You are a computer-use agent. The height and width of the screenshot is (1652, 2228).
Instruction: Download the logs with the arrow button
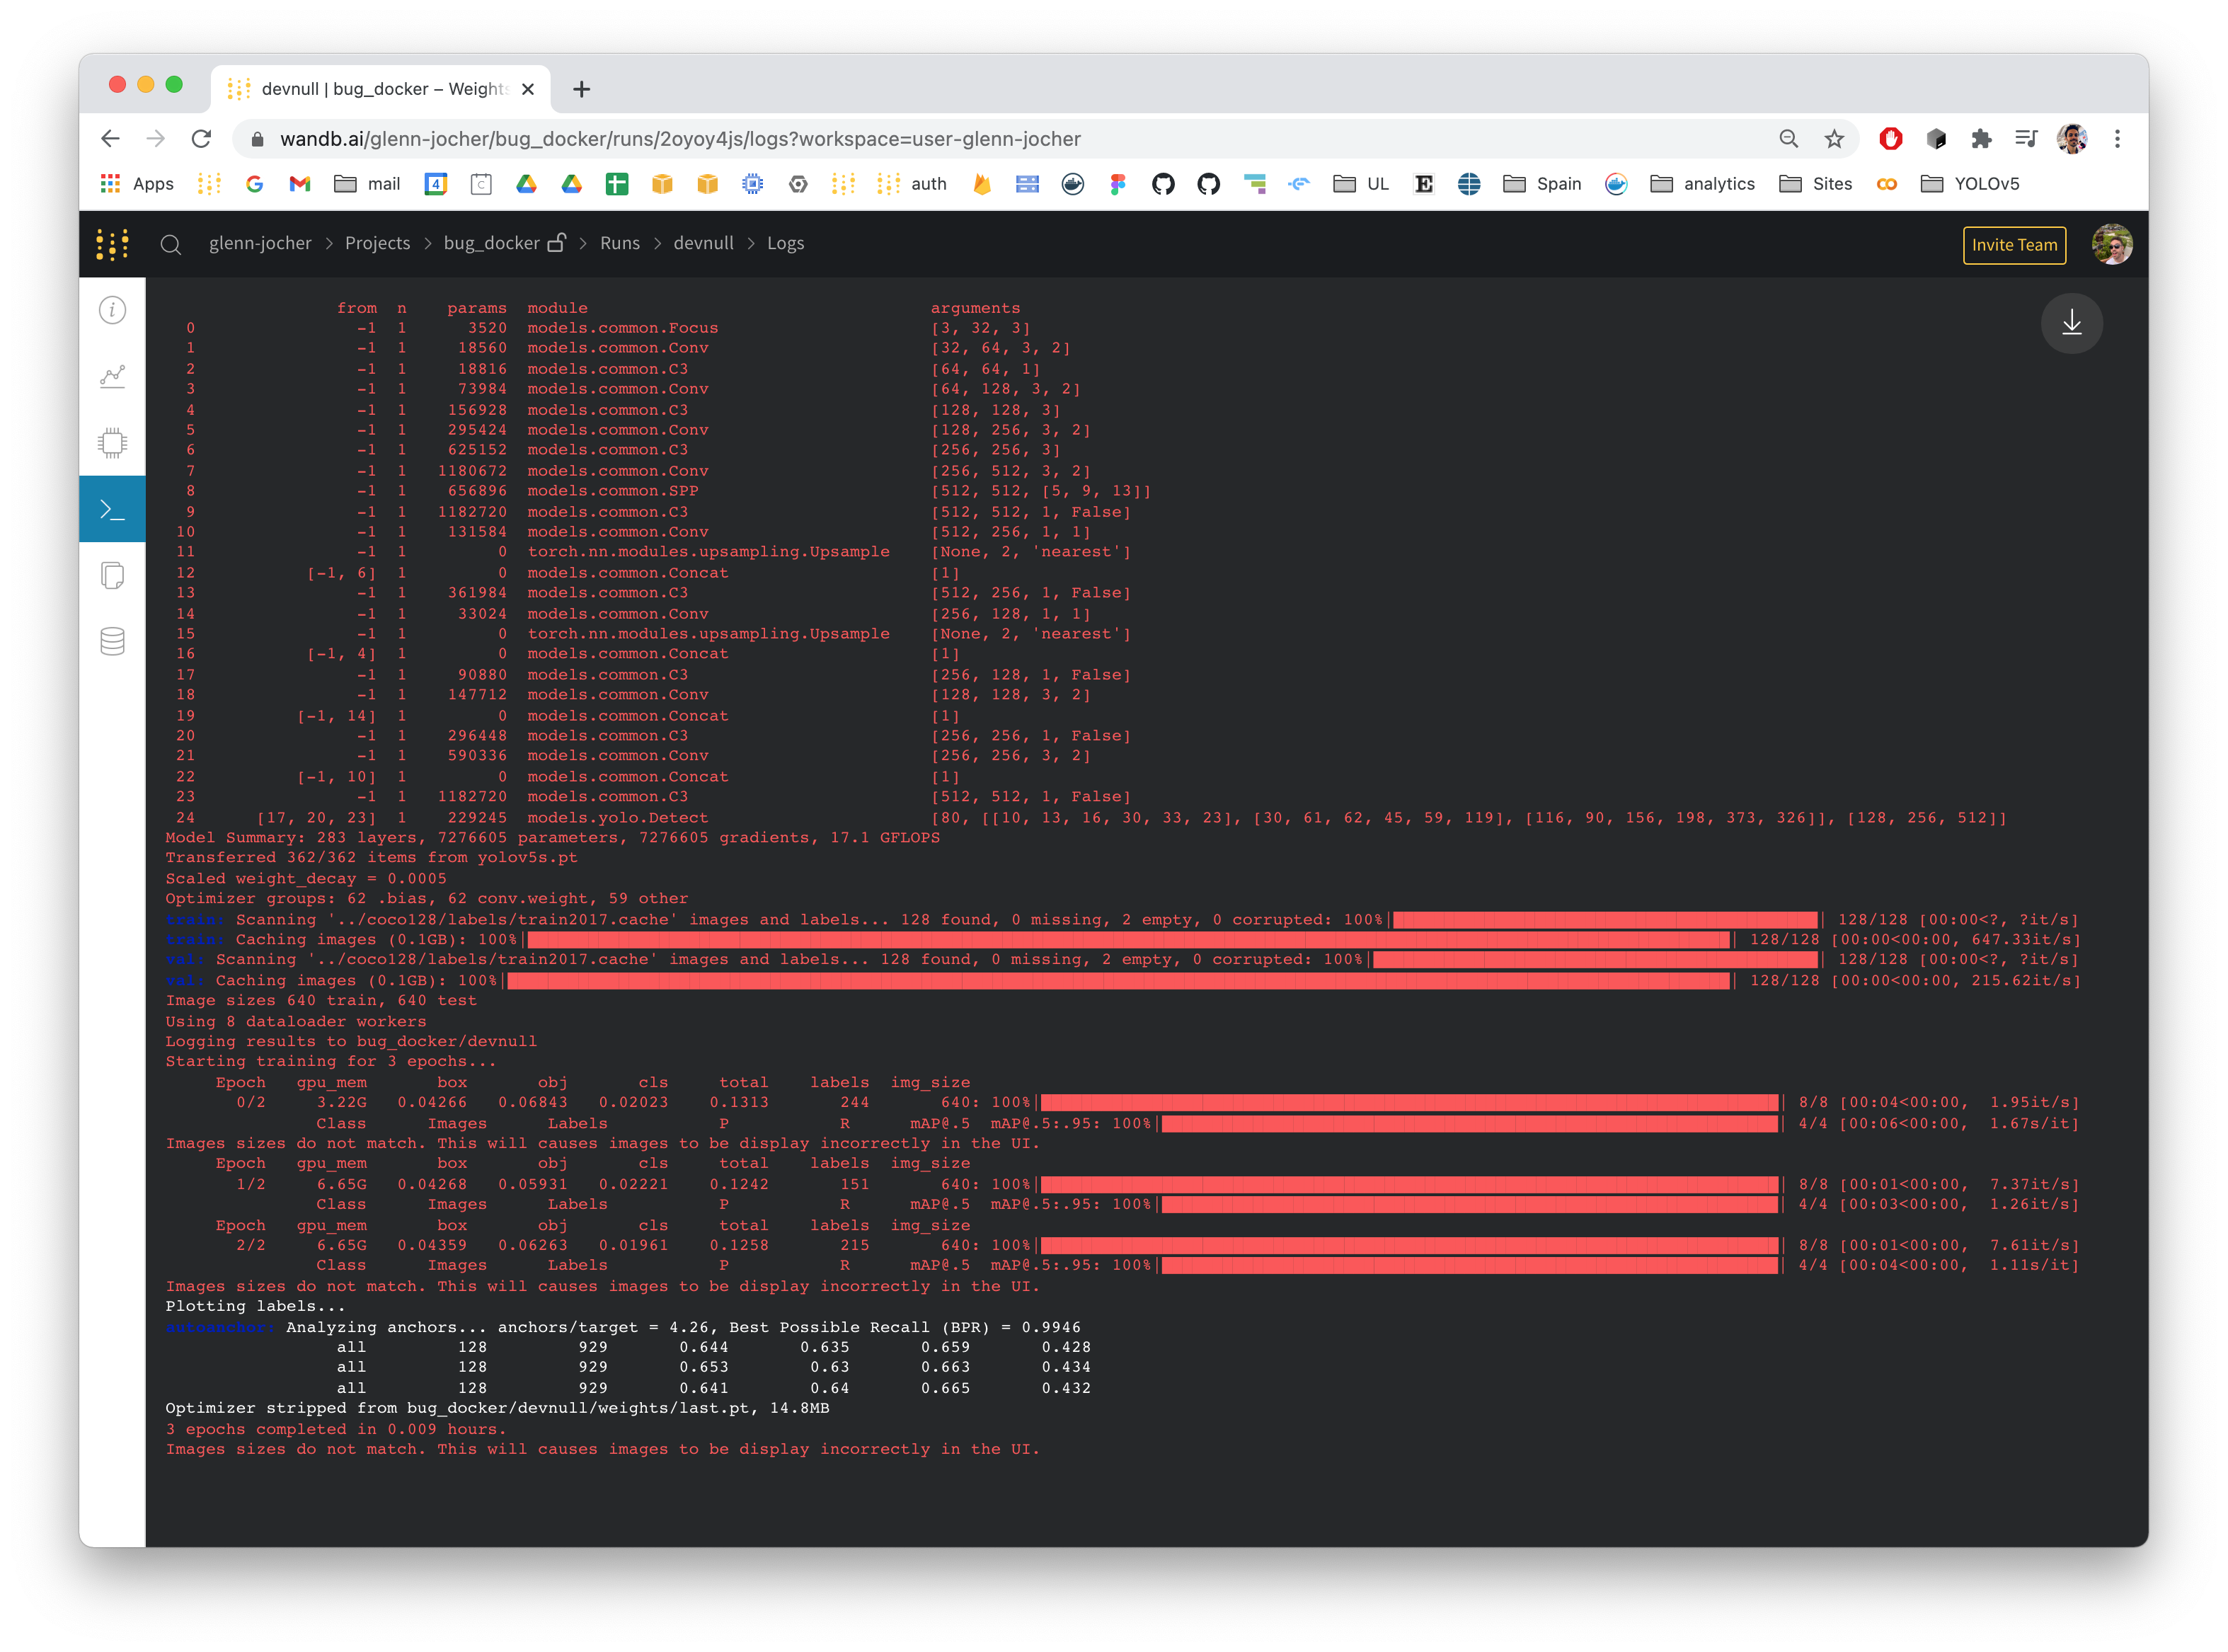coord(2071,322)
